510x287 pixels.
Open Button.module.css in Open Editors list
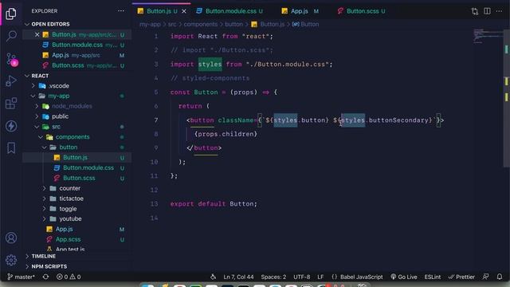(76, 45)
